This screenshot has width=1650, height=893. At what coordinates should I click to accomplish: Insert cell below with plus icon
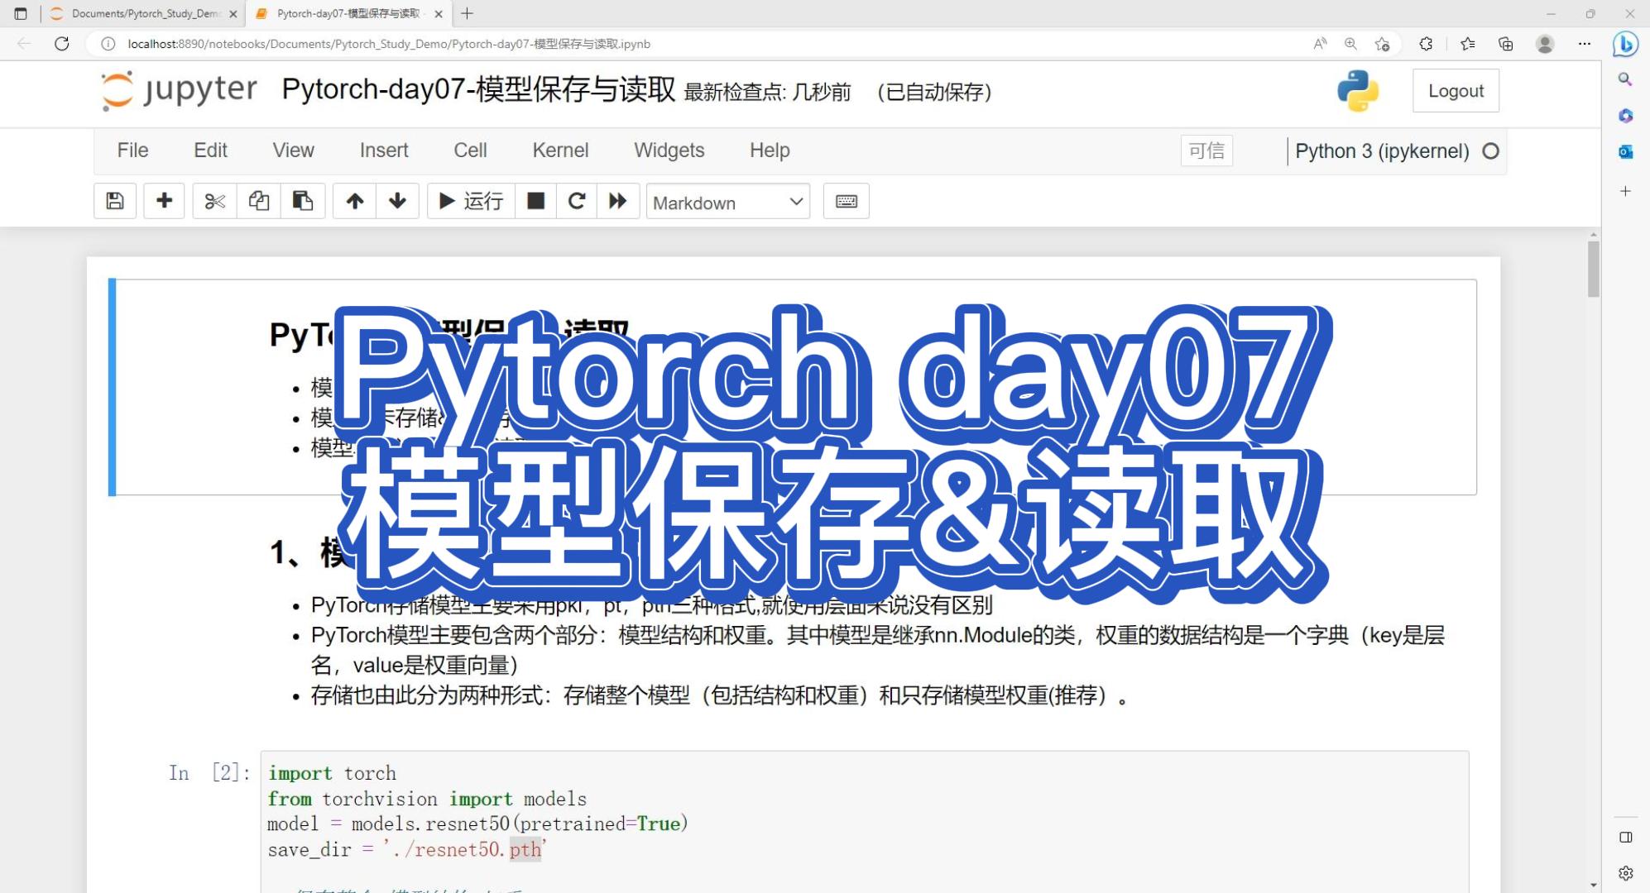(x=164, y=201)
